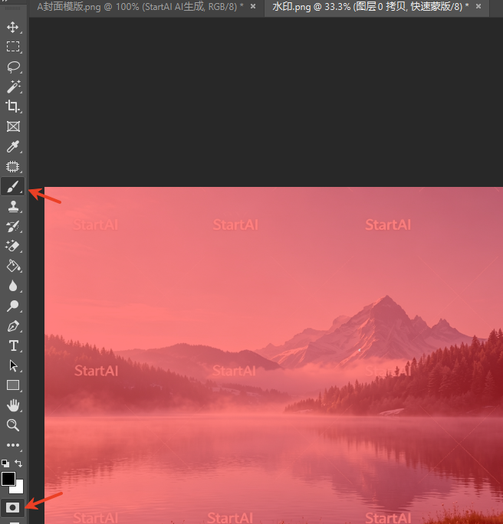Select the Move tool

click(x=13, y=27)
